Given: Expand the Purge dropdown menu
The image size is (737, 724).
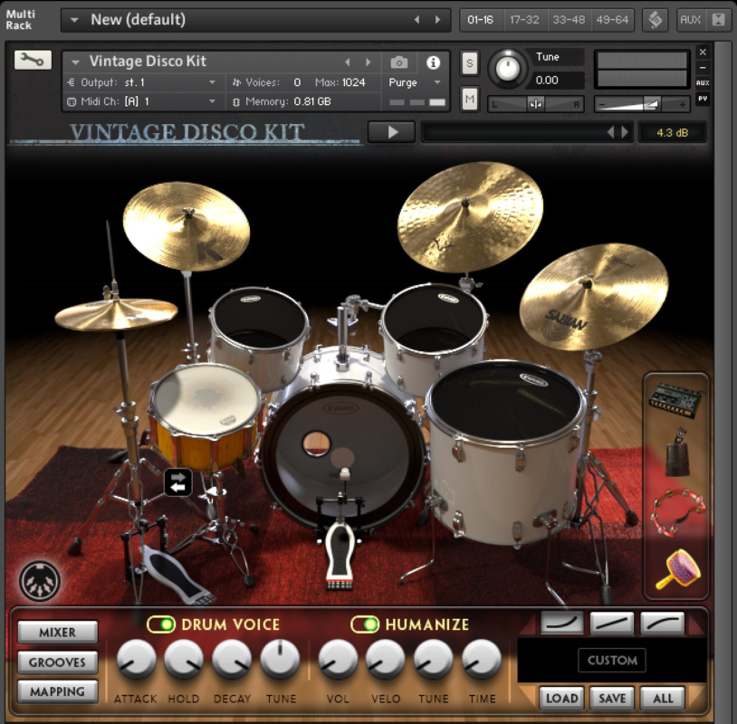Looking at the screenshot, I should (x=415, y=82).
